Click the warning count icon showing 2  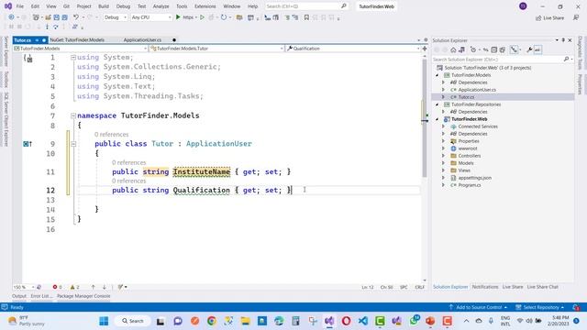click(x=72, y=287)
